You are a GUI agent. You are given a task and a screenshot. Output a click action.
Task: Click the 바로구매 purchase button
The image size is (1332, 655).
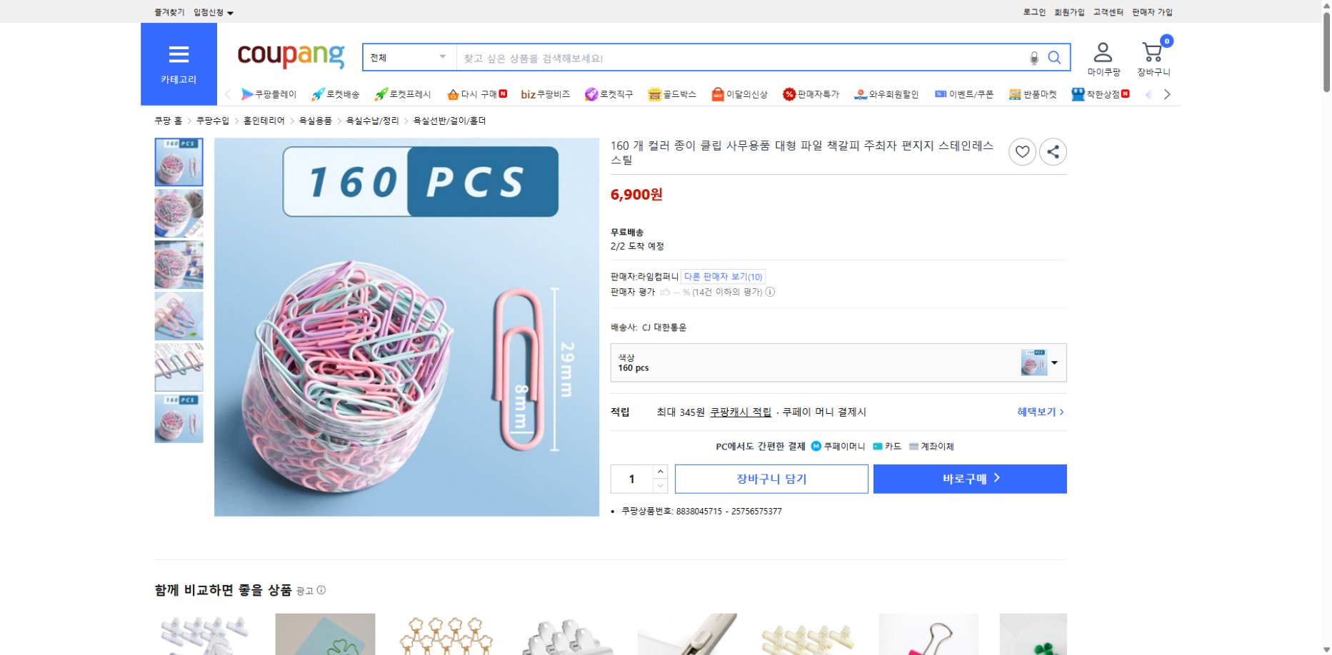969,479
